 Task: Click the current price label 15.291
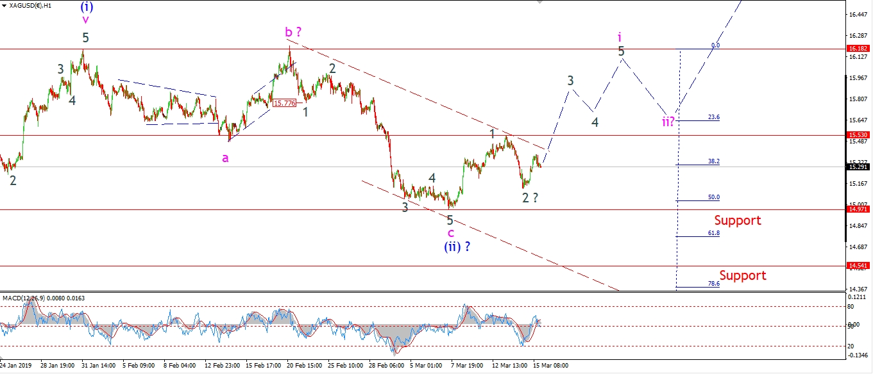click(858, 167)
